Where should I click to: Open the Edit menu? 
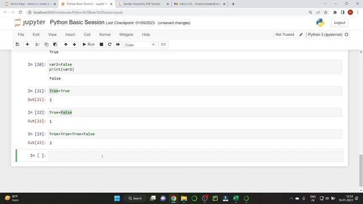[x=36, y=35]
